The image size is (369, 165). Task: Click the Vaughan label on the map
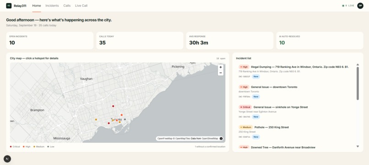(86, 79)
